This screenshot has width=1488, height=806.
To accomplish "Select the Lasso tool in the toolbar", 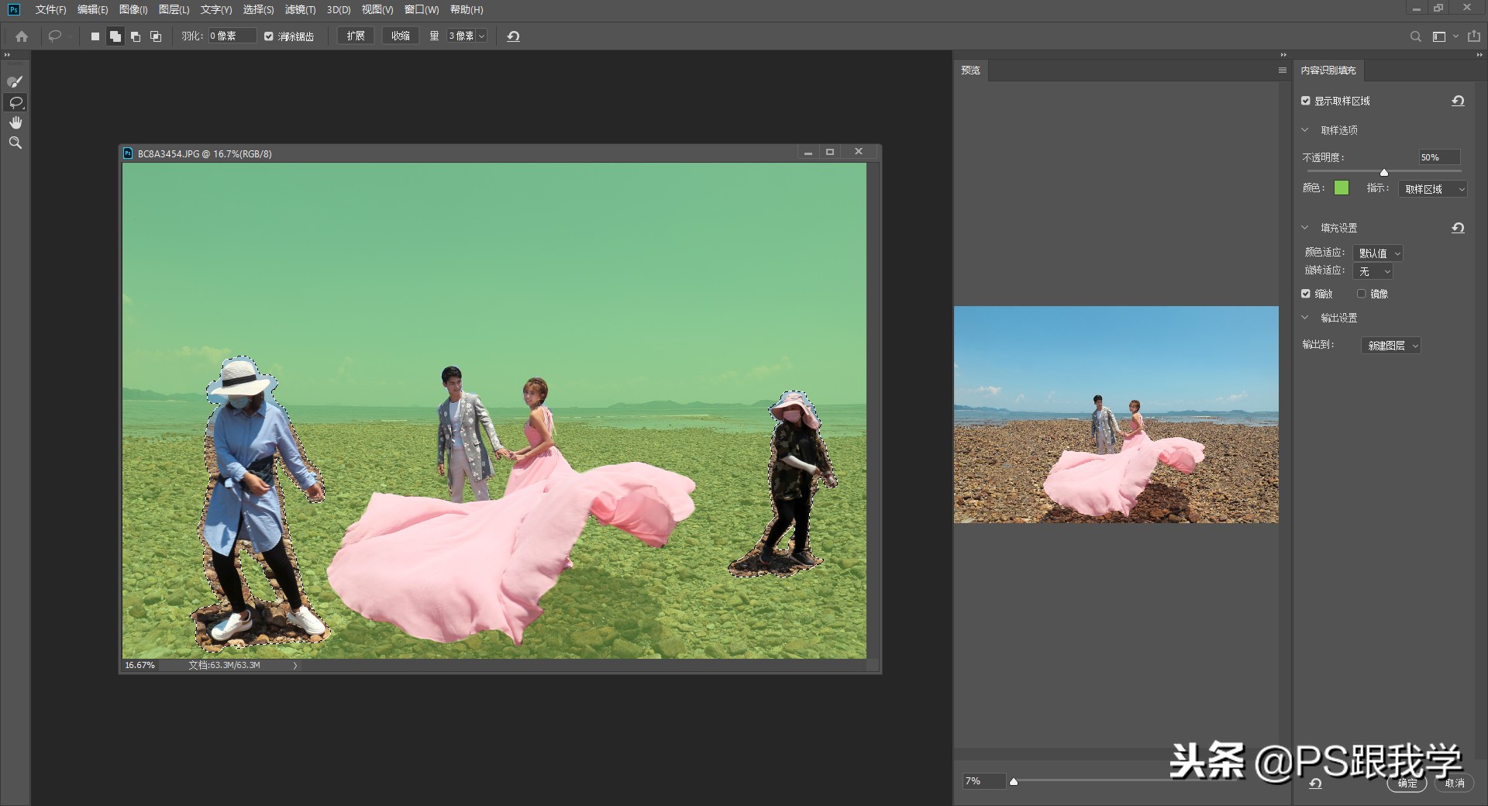I will click(15, 102).
